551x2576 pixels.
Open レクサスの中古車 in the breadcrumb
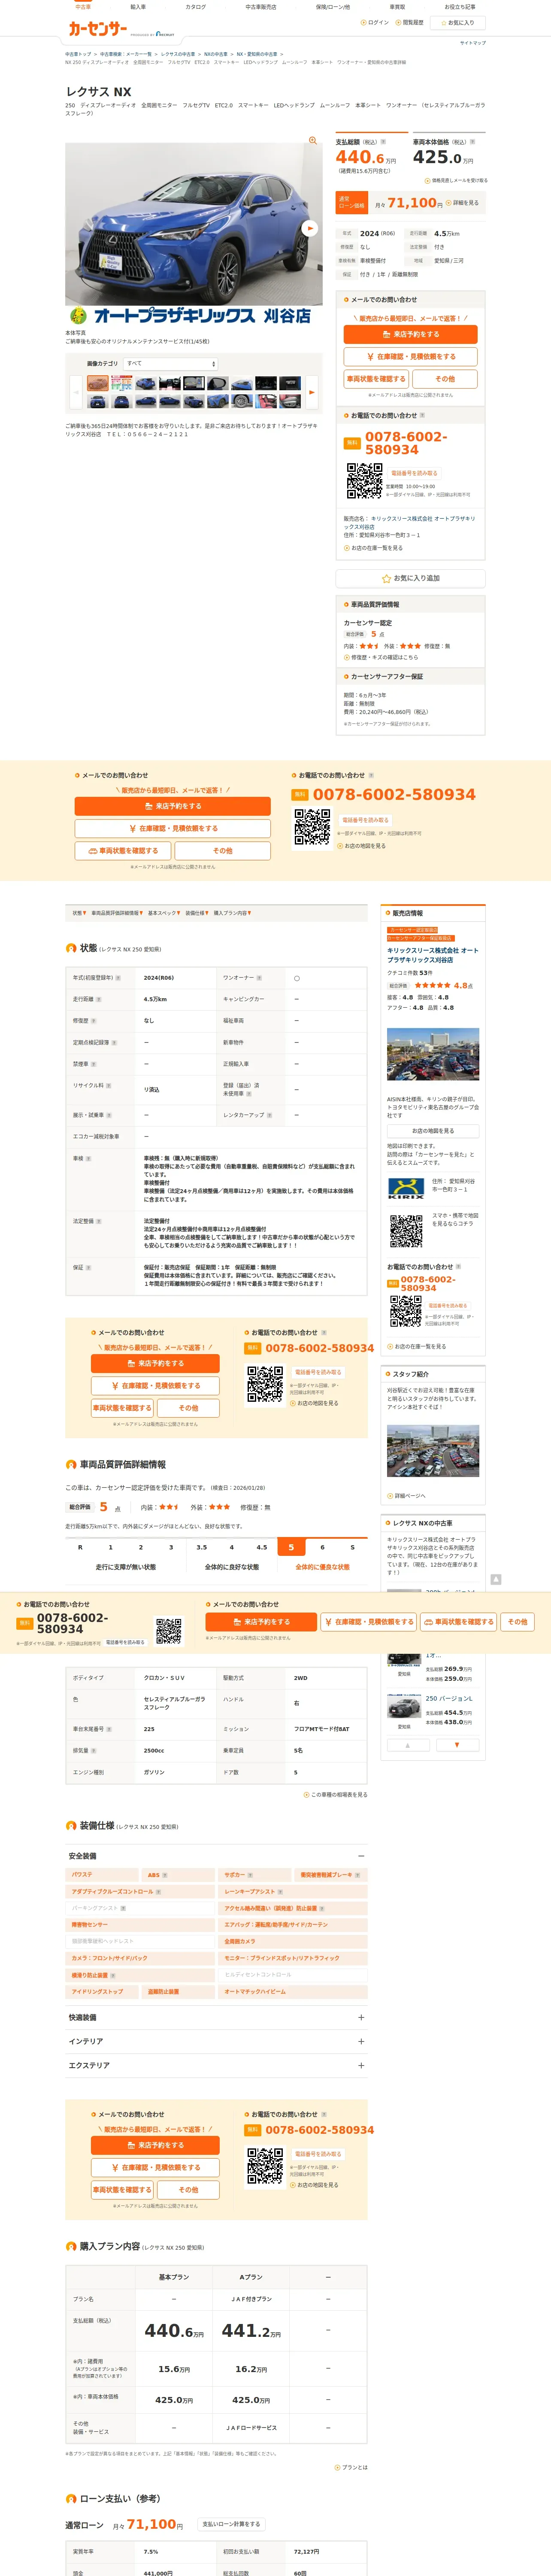click(x=178, y=54)
